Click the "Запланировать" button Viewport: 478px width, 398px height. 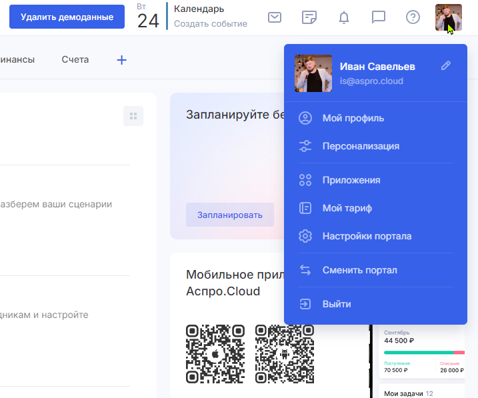click(x=230, y=215)
